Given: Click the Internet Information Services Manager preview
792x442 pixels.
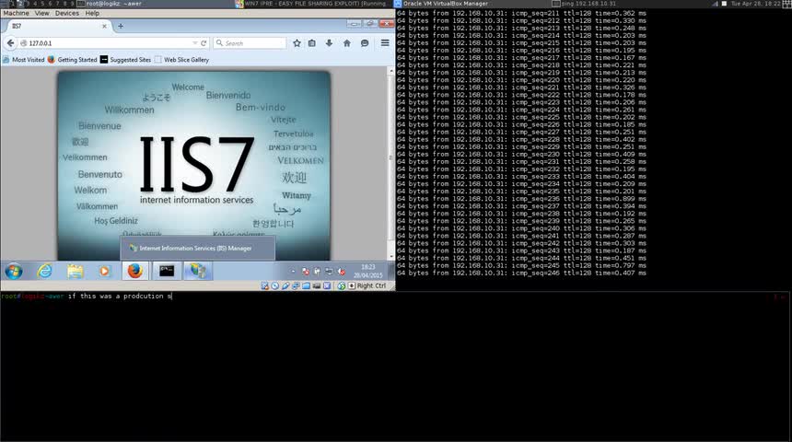Looking at the screenshot, I should pos(197,248).
